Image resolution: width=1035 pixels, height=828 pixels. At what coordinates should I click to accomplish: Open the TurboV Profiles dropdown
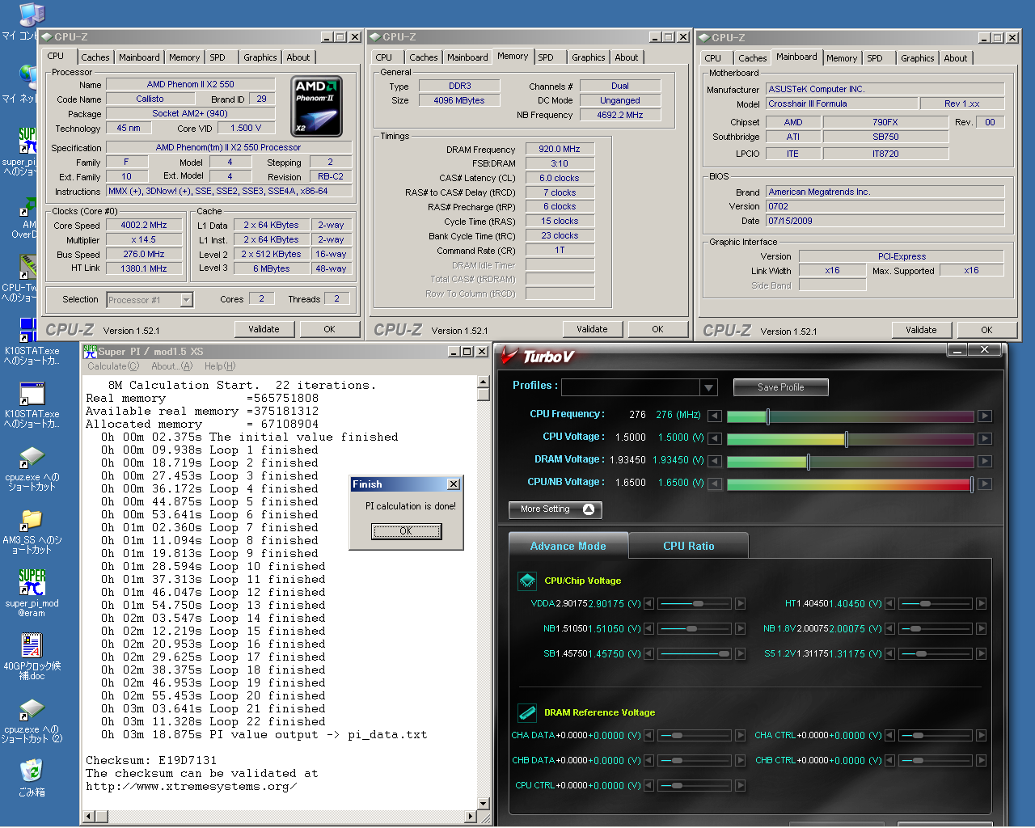click(x=708, y=387)
